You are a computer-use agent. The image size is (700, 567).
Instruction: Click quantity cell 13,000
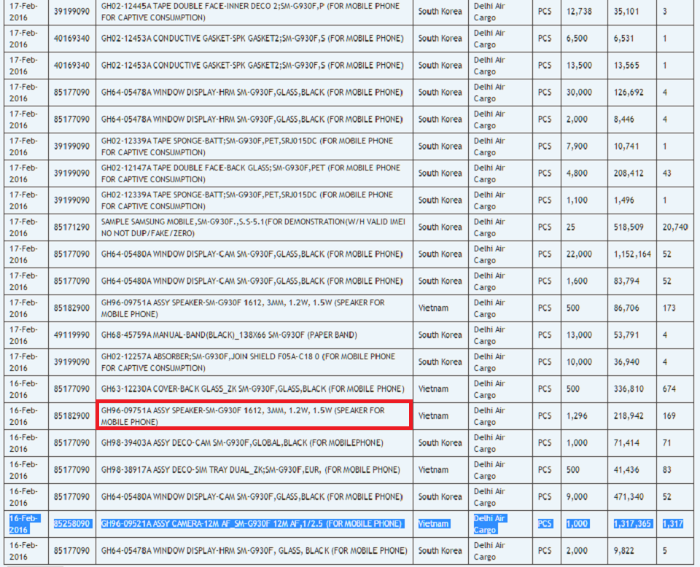click(x=584, y=335)
